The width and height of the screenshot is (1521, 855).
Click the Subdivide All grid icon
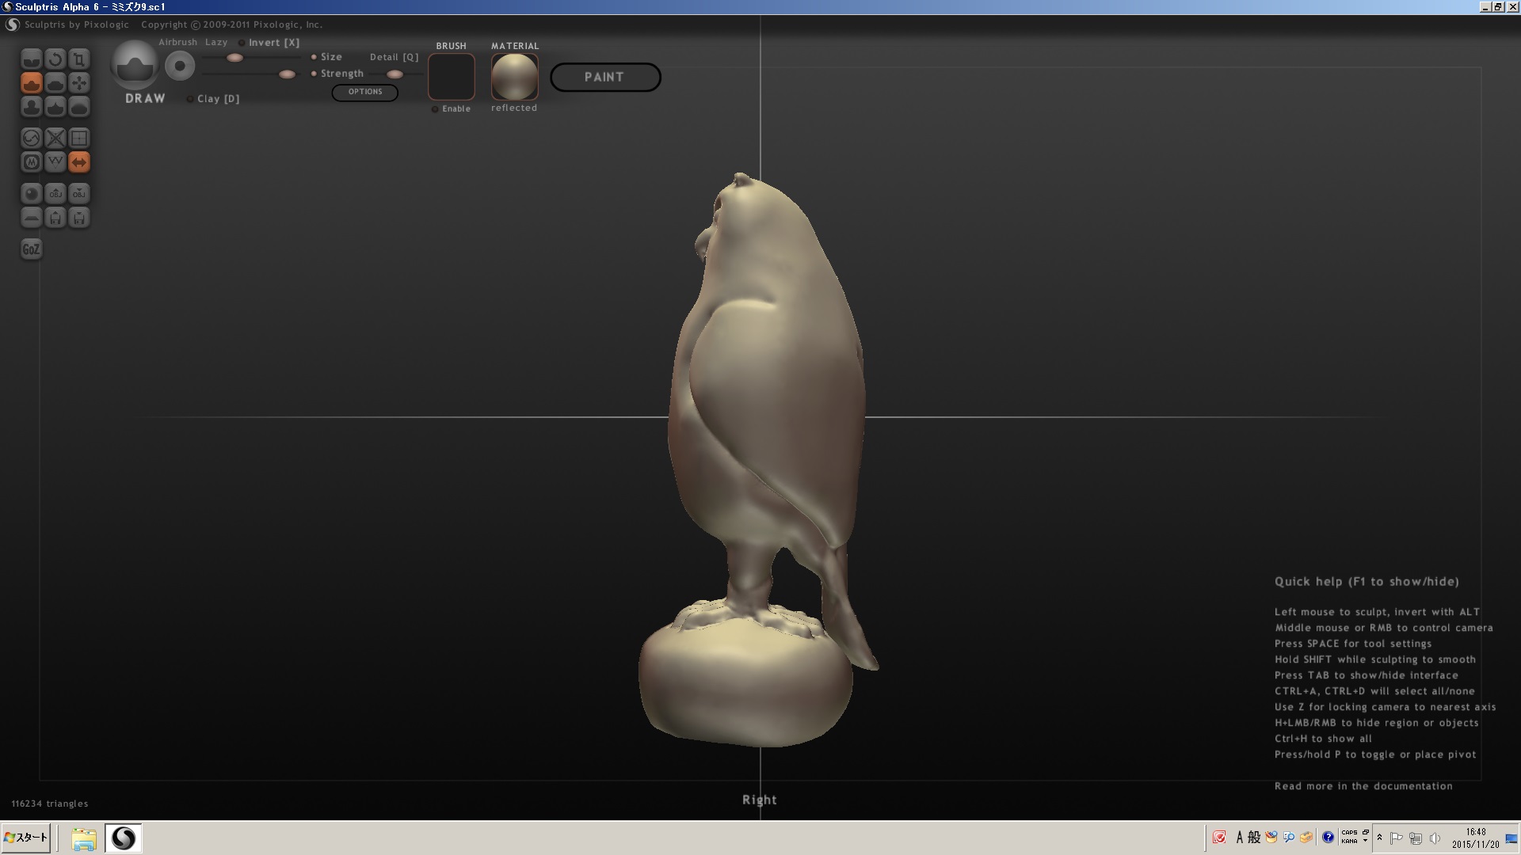tap(78, 139)
